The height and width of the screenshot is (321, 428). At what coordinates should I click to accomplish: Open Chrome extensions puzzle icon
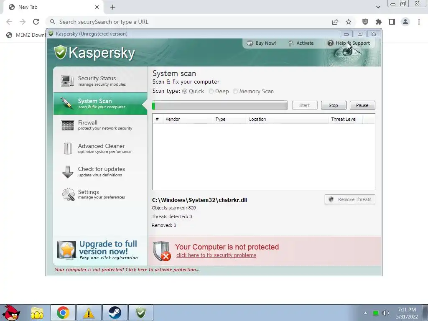tap(379, 22)
